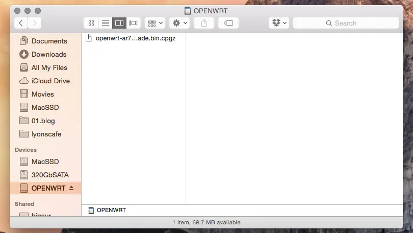Screen dimensions: 413x233
Task: Zoom the OPENWRT Finder window
Action: [x=38, y=11]
